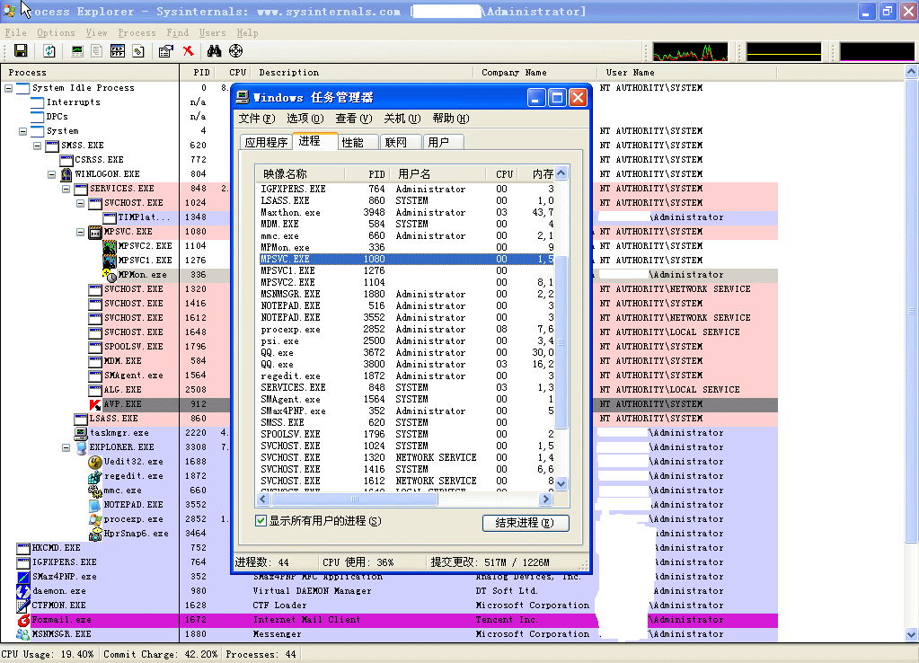919x663 pixels.
Task: Open the File menu in Process Explorer
Action: click(x=16, y=33)
